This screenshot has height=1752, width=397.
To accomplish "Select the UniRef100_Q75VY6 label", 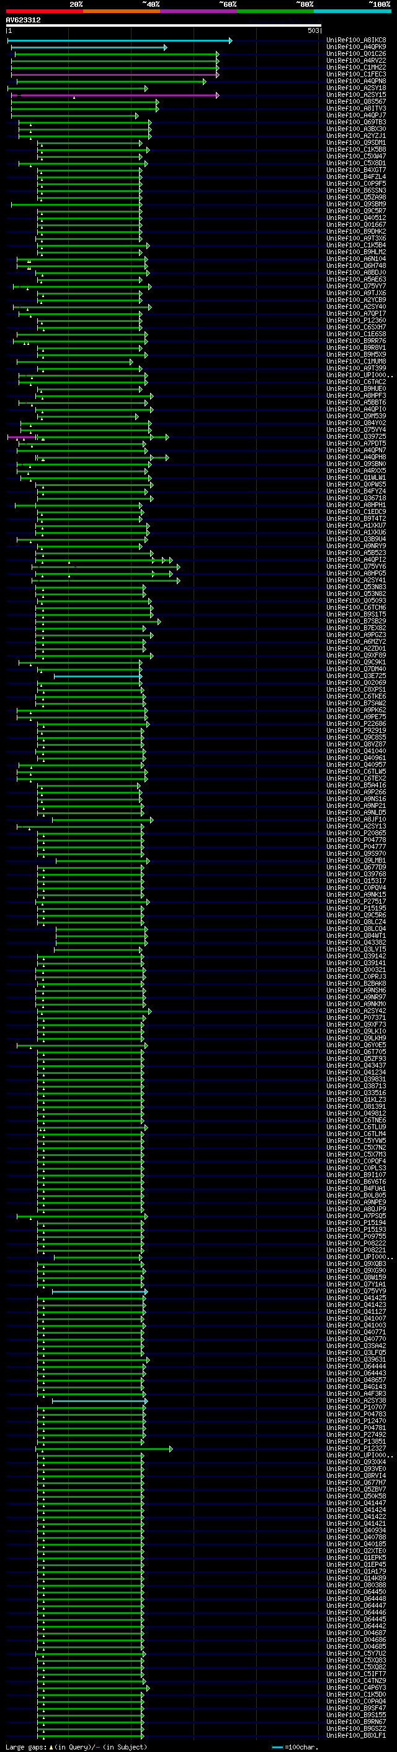I will (356, 566).
